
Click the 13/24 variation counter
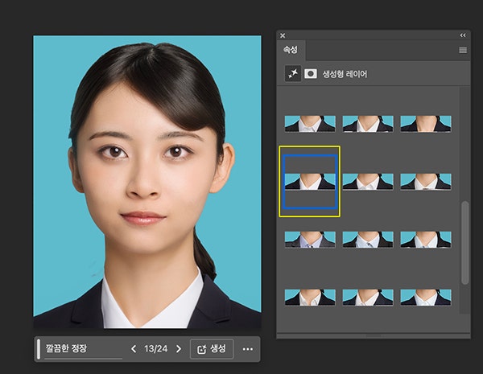tap(156, 349)
